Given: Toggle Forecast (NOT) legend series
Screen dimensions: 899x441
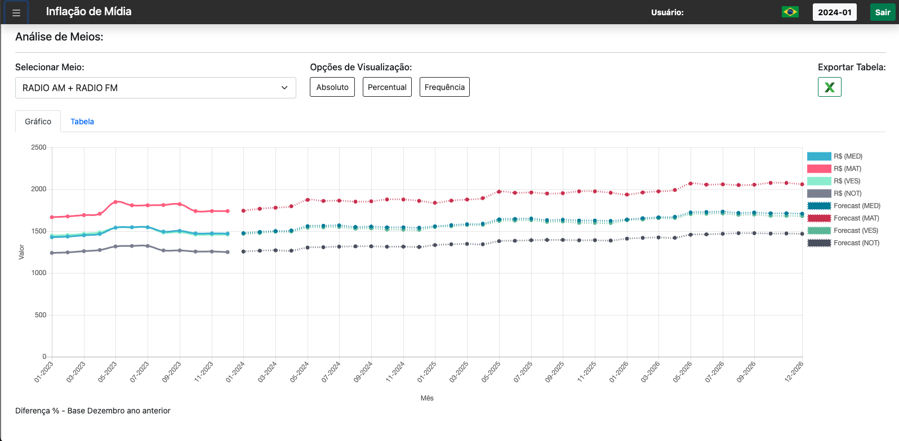Looking at the screenshot, I should point(843,243).
